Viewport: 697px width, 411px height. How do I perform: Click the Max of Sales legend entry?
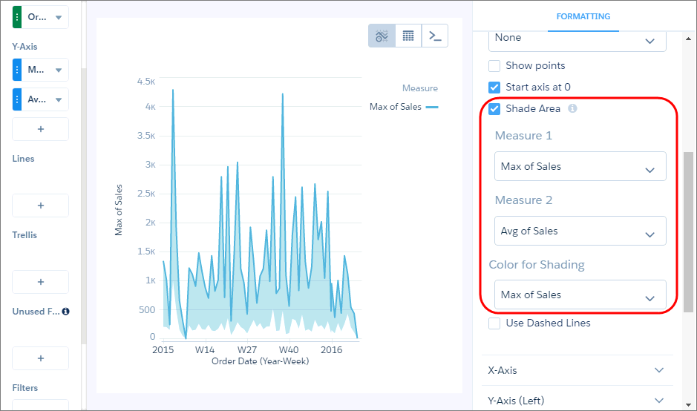tap(404, 107)
